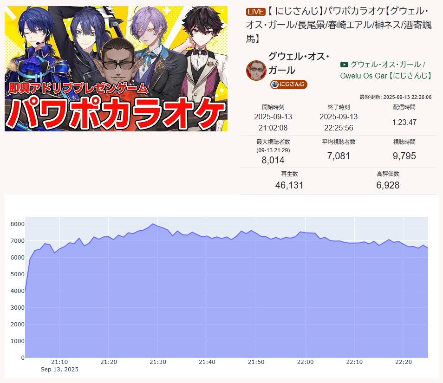Click the 1000 y-axis label
This screenshot has width=443, height=383.
18,341
